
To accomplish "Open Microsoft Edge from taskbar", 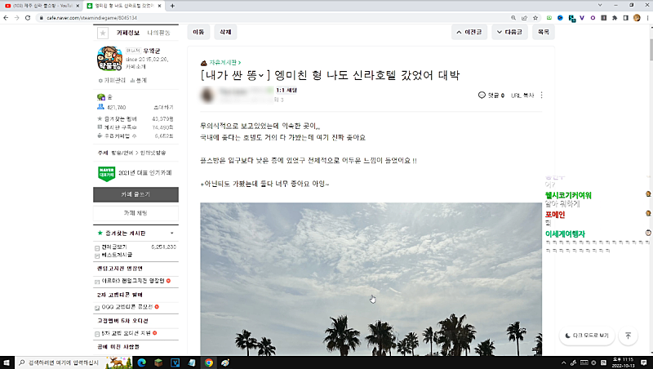I will click(141, 362).
